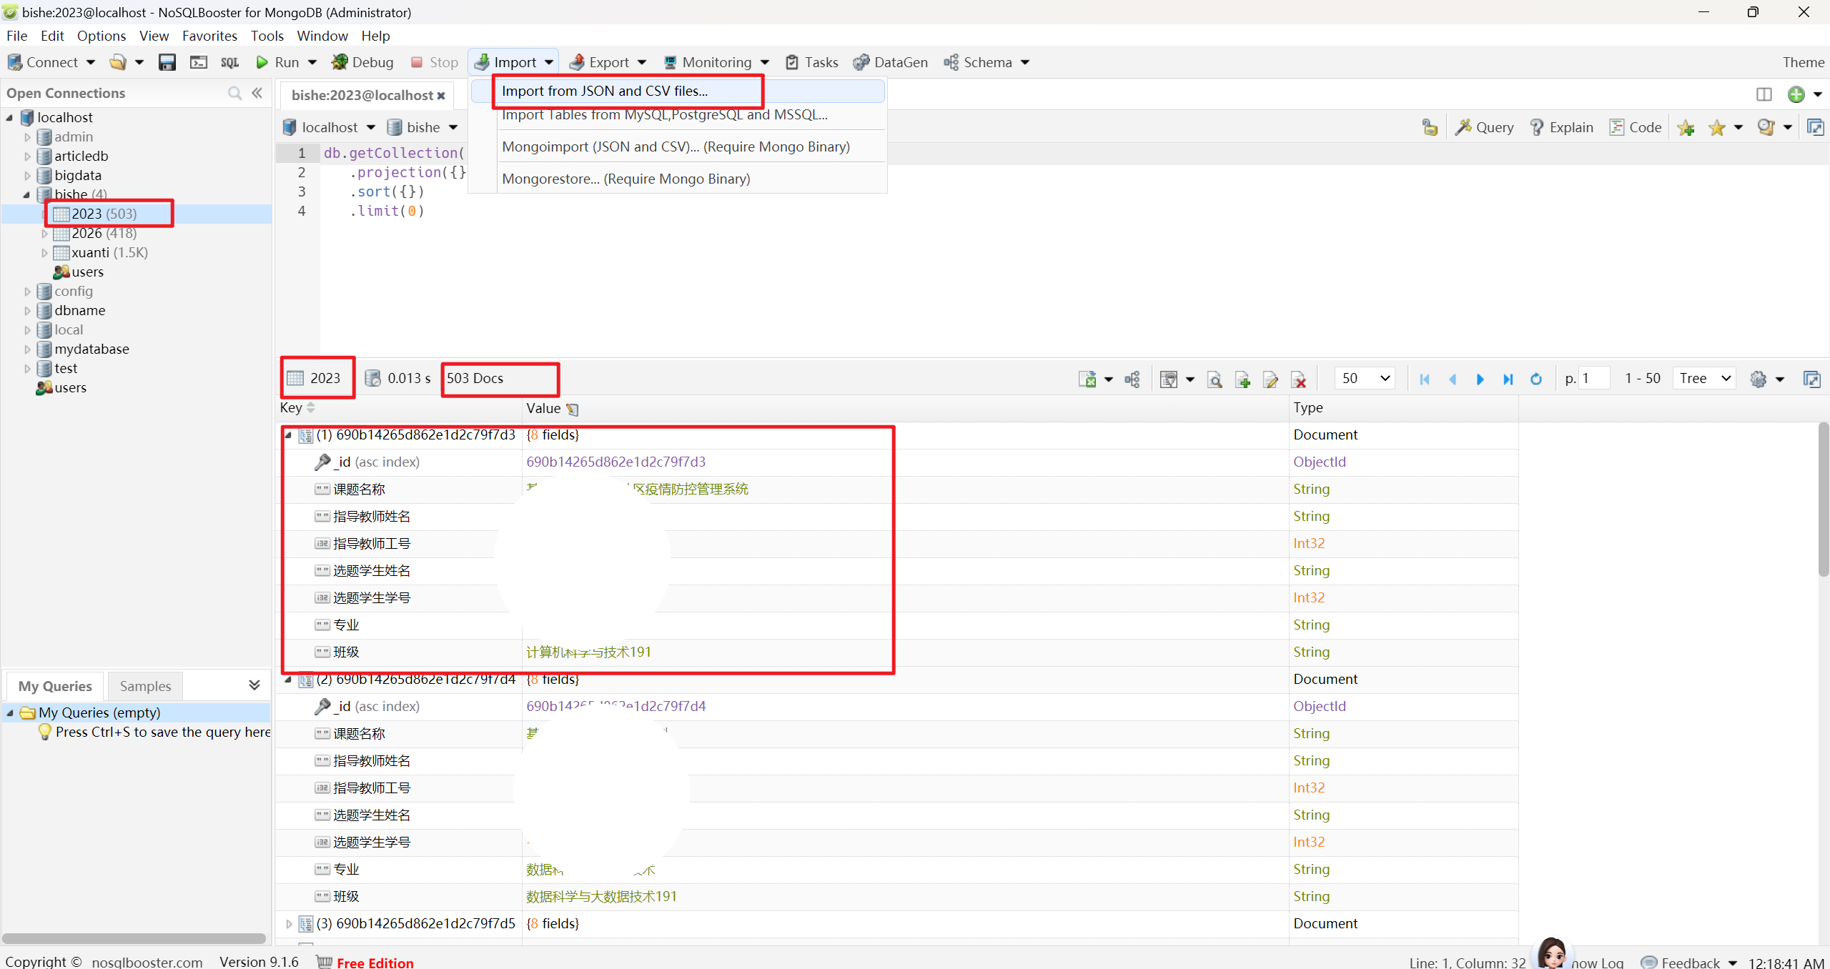Open the Tree view mode dropdown
Viewport: 1830px width, 969px height.
coord(1704,378)
